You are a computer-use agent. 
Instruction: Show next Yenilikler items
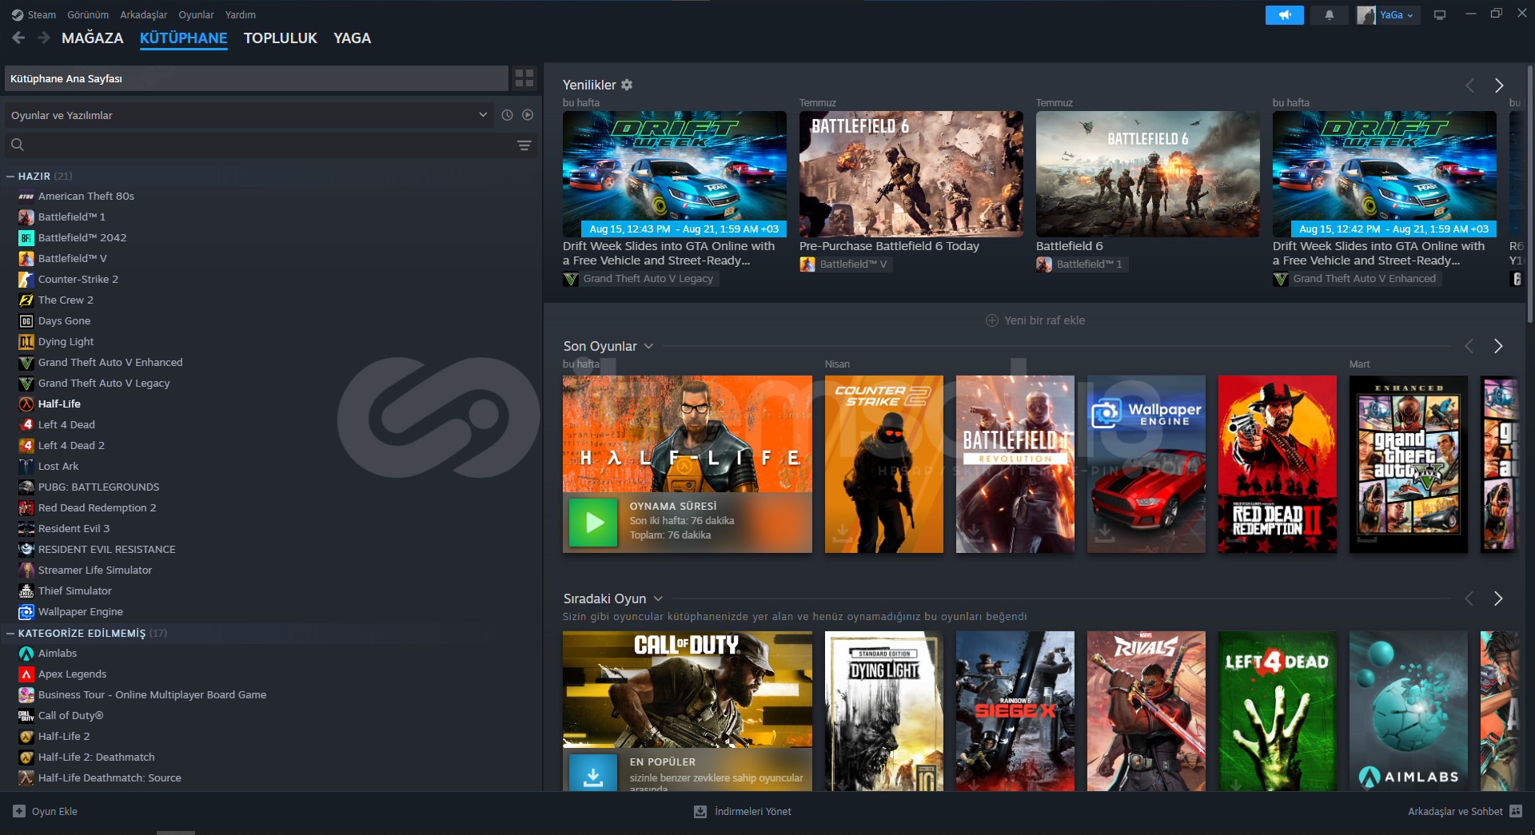pyautogui.click(x=1499, y=85)
